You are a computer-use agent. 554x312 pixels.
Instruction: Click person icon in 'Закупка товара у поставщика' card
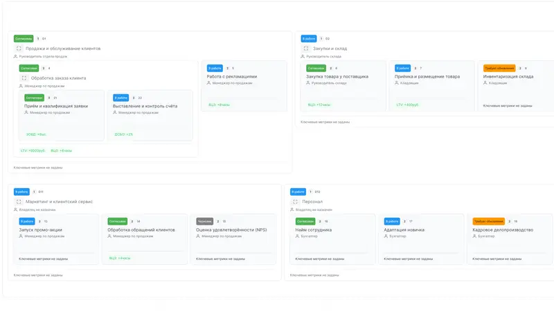click(x=308, y=83)
